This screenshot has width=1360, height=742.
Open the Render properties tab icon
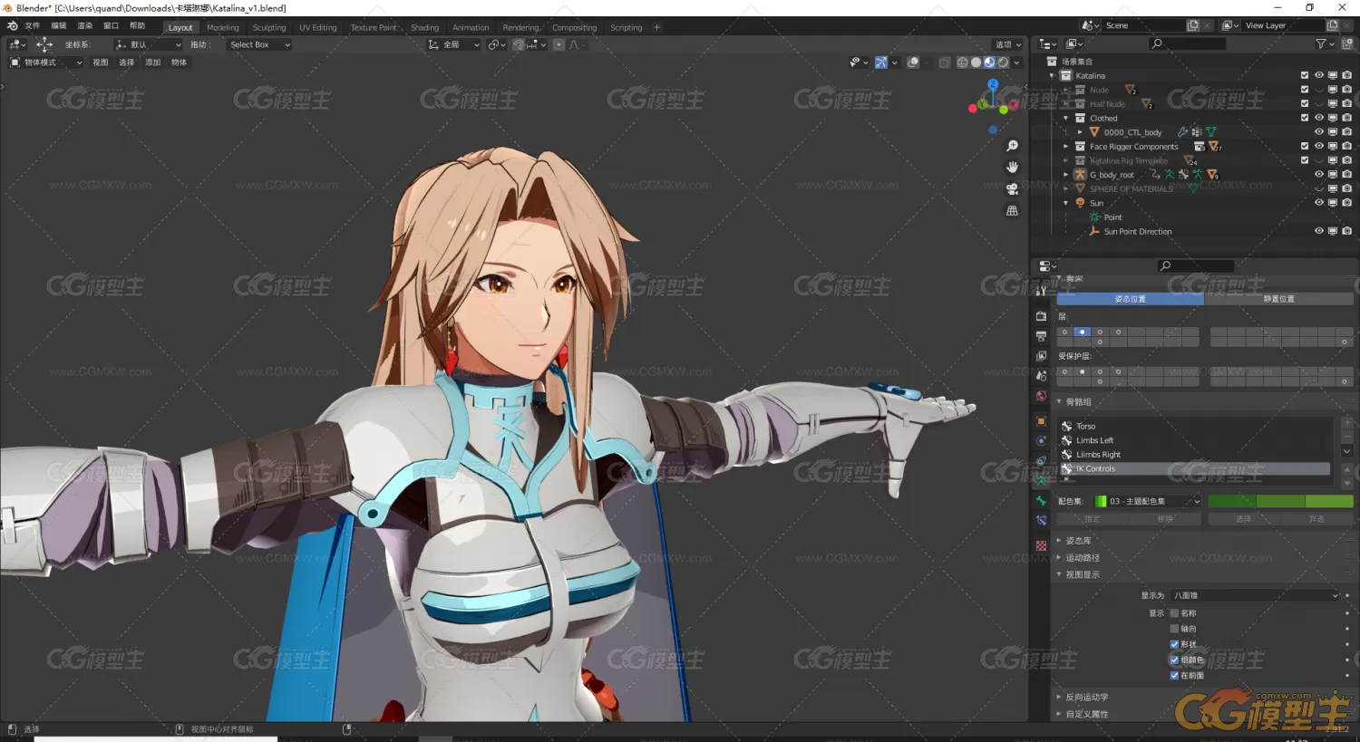1041,316
